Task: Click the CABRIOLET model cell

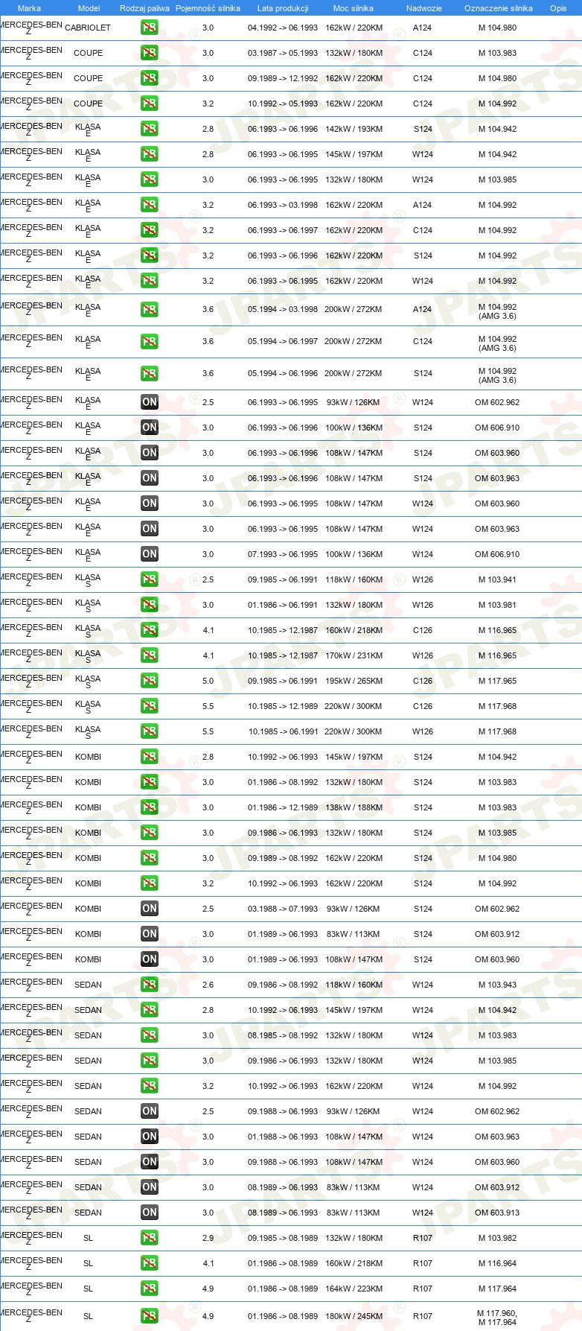Action: tap(88, 28)
